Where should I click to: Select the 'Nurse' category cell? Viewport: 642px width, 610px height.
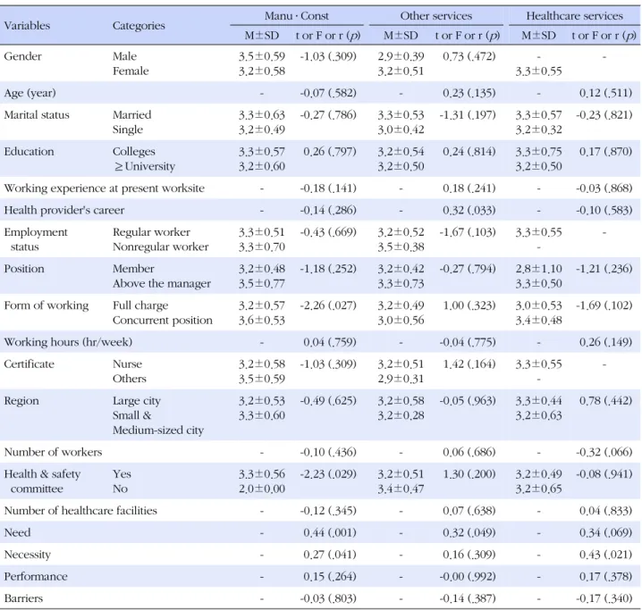(x=127, y=363)
